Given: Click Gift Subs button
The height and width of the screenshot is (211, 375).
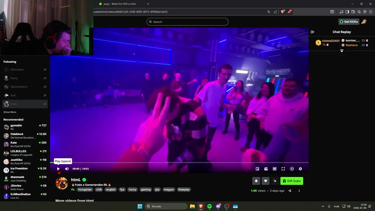Looking at the screenshot, I should [x=292, y=181].
